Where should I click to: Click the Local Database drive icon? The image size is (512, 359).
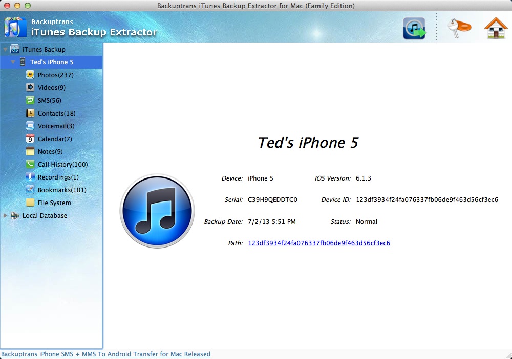click(x=15, y=215)
